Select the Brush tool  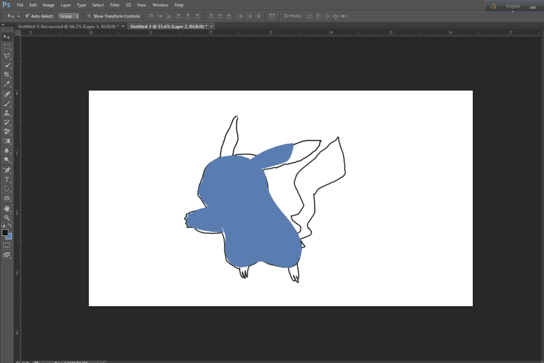pyautogui.click(x=7, y=104)
